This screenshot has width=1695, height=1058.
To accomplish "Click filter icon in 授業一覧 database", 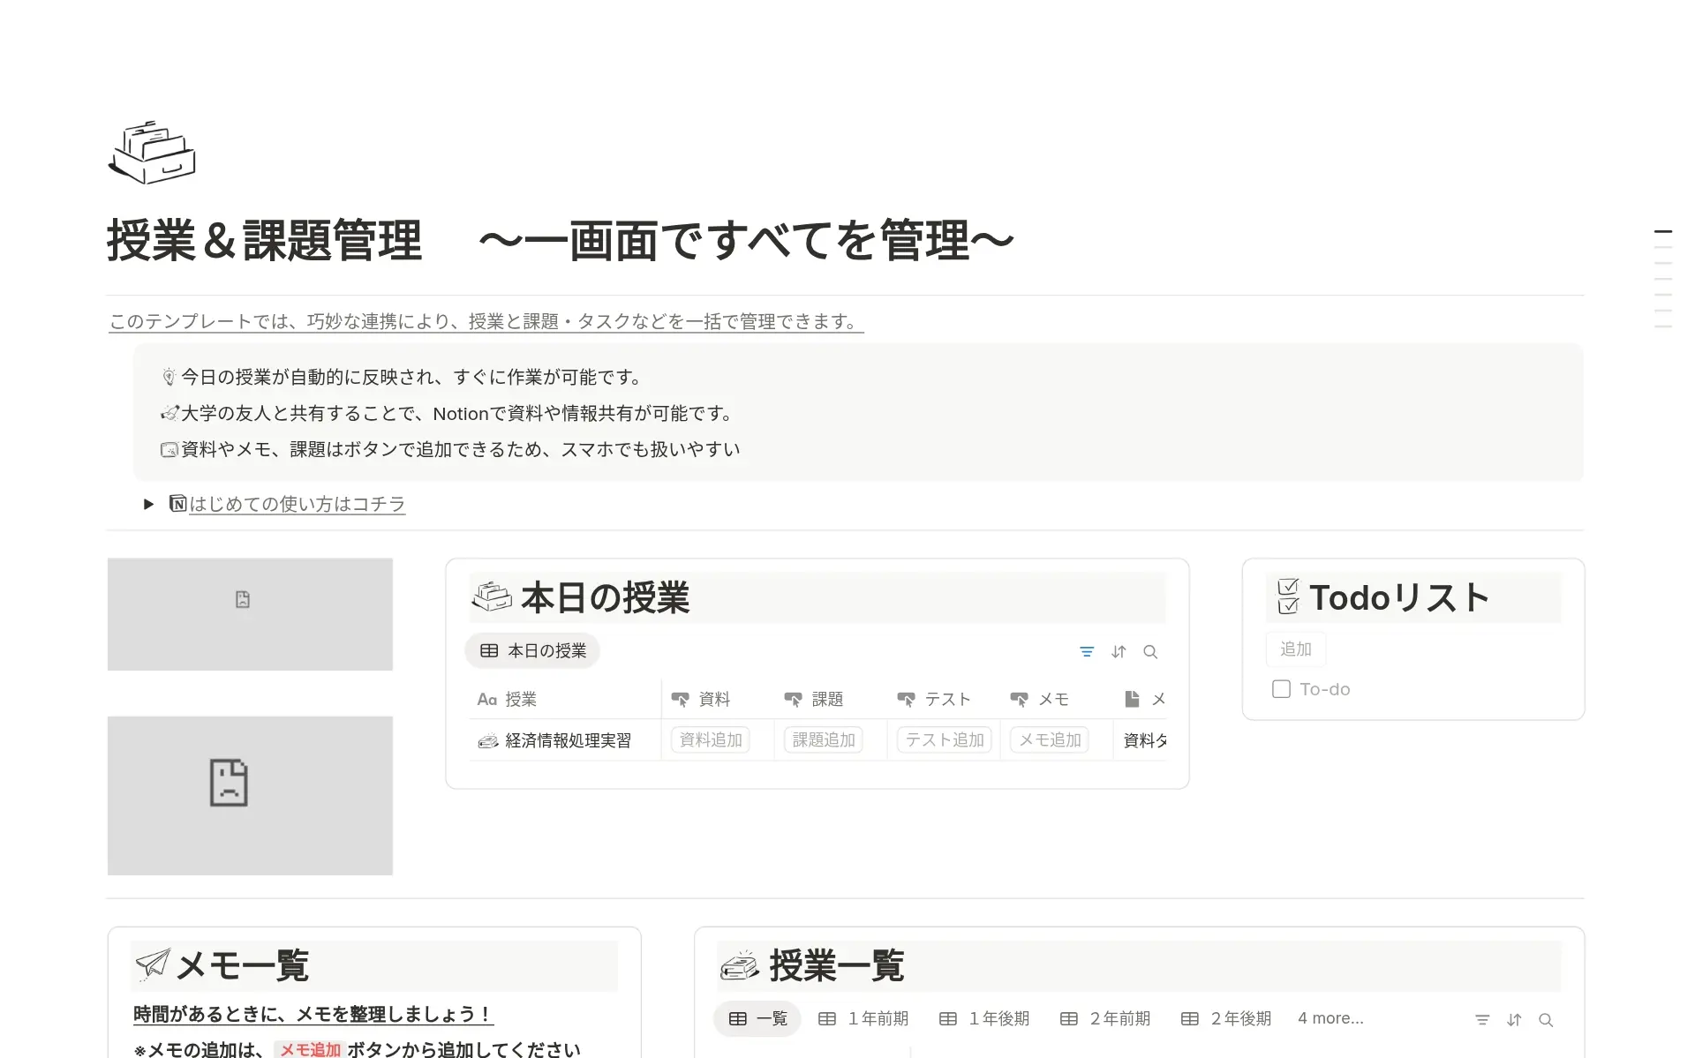I will (x=1482, y=1020).
